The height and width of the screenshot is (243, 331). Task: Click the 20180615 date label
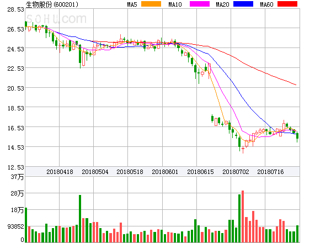[x=200, y=172]
